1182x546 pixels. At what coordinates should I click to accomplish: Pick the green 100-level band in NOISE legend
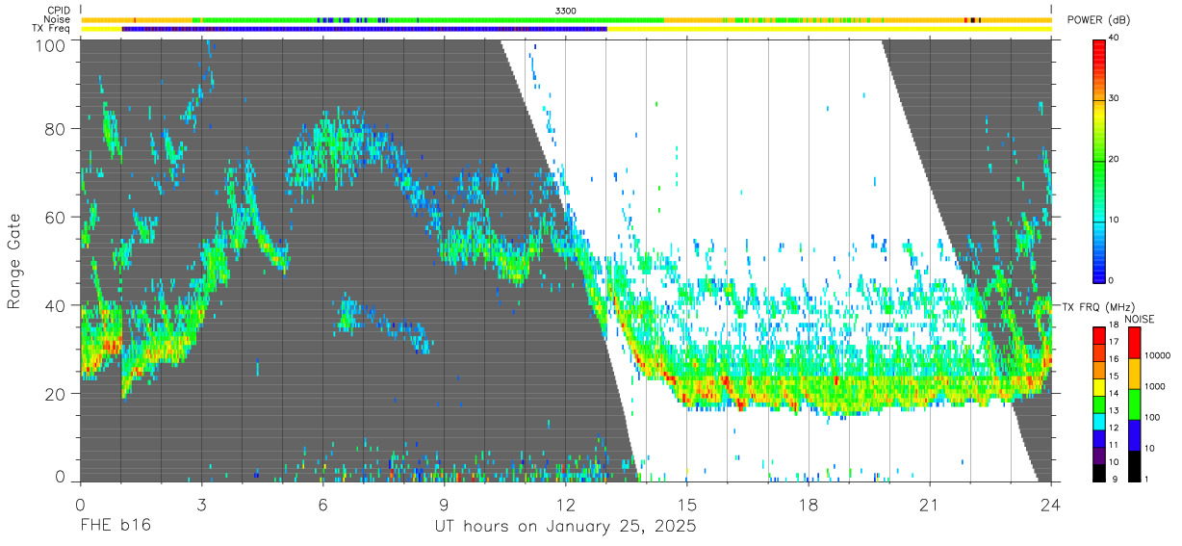point(1134,404)
